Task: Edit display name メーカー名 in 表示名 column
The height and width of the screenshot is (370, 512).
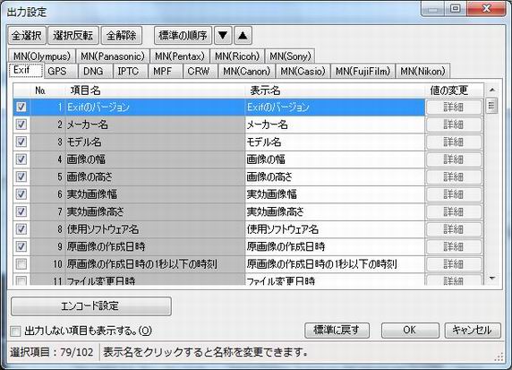Action: click(x=335, y=125)
